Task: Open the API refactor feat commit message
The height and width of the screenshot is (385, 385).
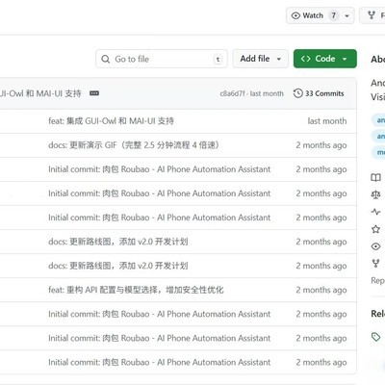Action: pos(136,290)
